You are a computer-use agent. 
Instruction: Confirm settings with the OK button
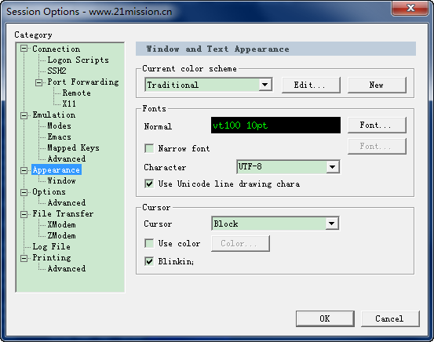click(x=325, y=318)
